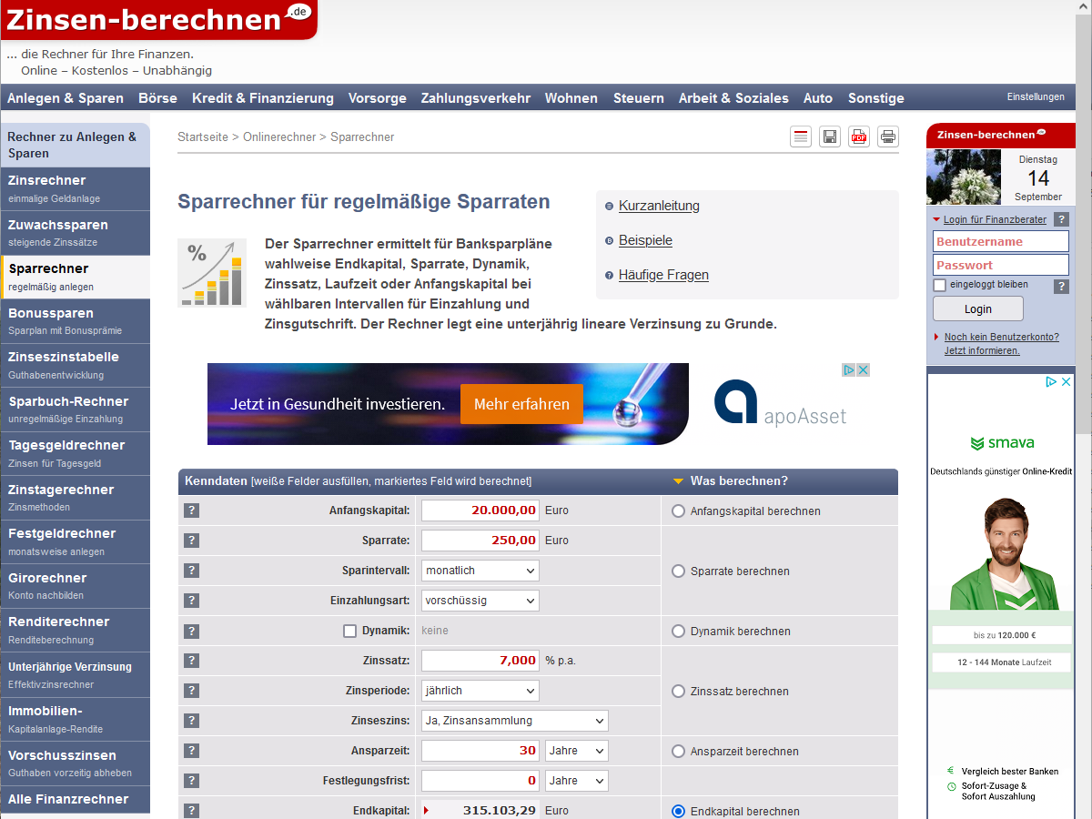Click the Sparrate input field

tap(480, 541)
